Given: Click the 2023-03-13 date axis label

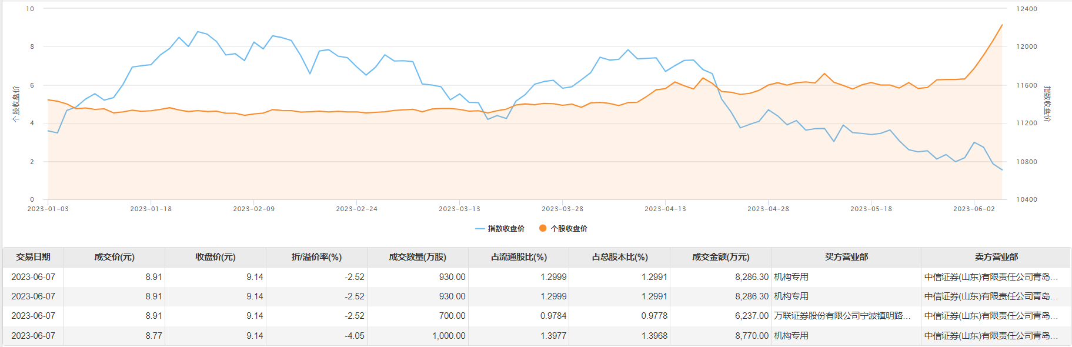Looking at the screenshot, I should coord(459,209).
